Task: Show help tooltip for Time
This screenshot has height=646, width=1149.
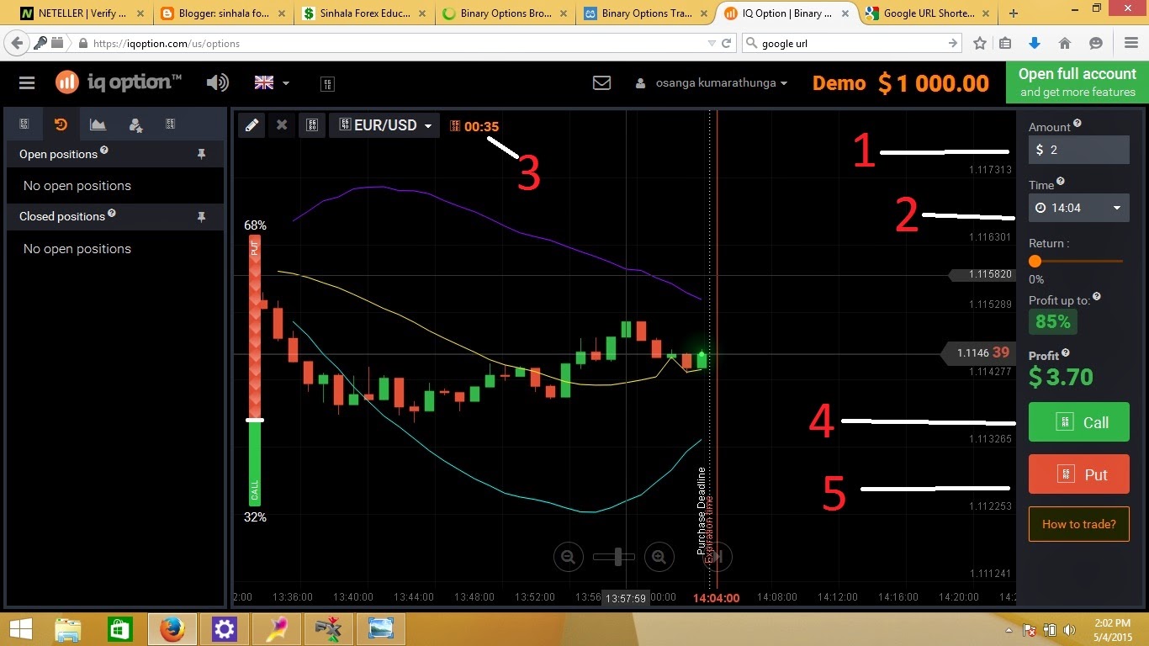Action: (1061, 182)
